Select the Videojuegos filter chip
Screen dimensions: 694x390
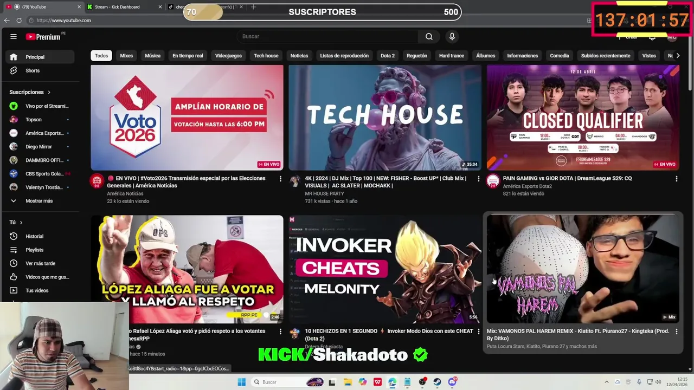(228, 56)
